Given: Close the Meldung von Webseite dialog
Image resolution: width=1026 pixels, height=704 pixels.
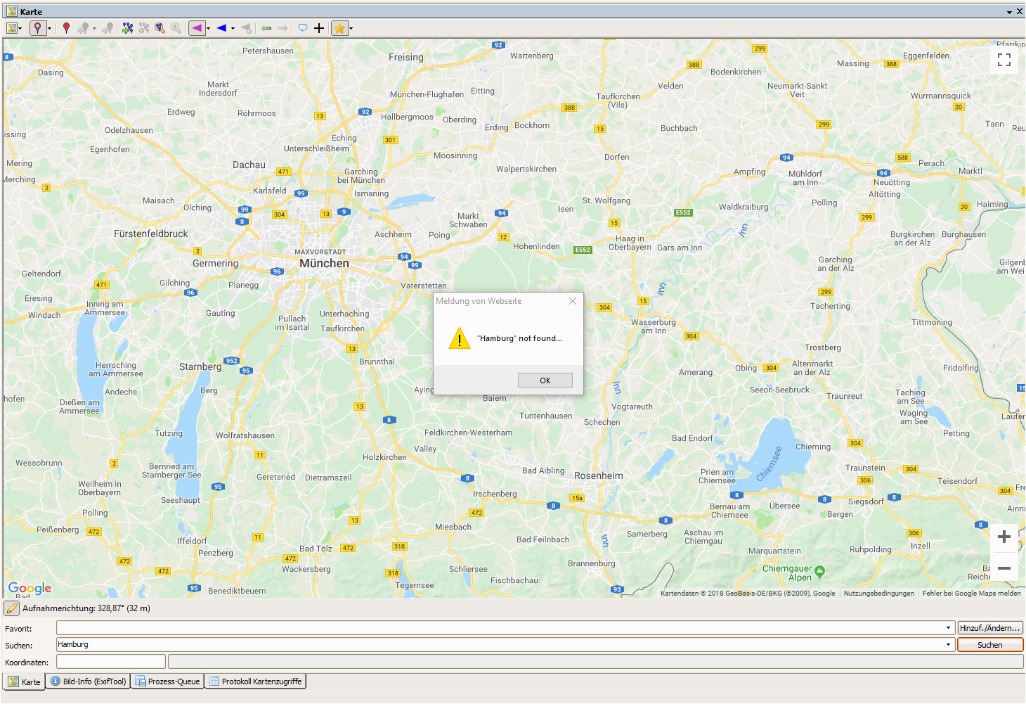Looking at the screenshot, I should pyautogui.click(x=573, y=301).
